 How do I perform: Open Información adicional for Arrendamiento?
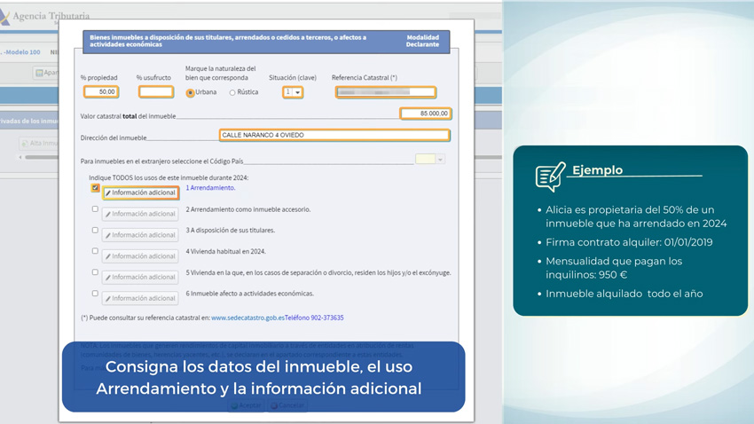[x=140, y=192]
